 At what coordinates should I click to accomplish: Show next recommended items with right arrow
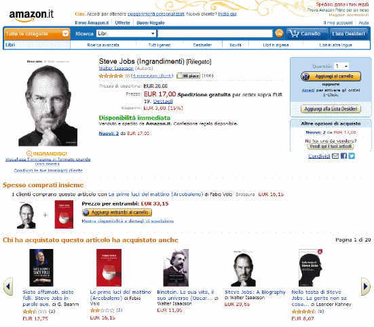[x=366, y=286]
